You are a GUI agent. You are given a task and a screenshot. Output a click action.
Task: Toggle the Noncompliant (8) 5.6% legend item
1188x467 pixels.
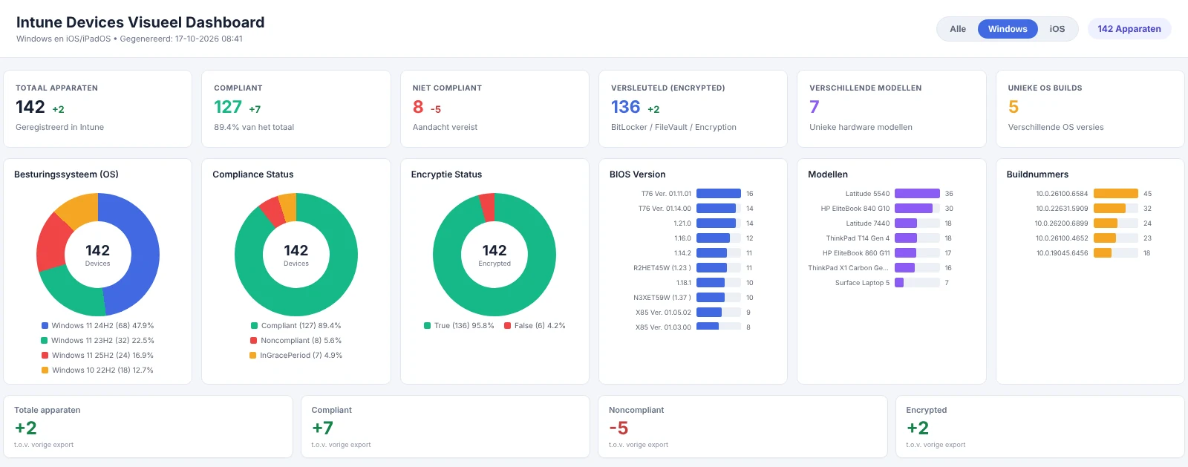click(x=296, y=341)
